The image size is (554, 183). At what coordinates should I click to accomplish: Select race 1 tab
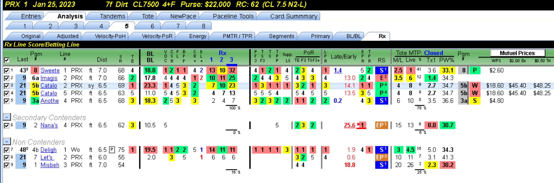click(x=25, y=26)
